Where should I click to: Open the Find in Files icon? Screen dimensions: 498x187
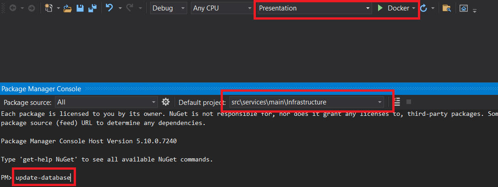[447, 8]
